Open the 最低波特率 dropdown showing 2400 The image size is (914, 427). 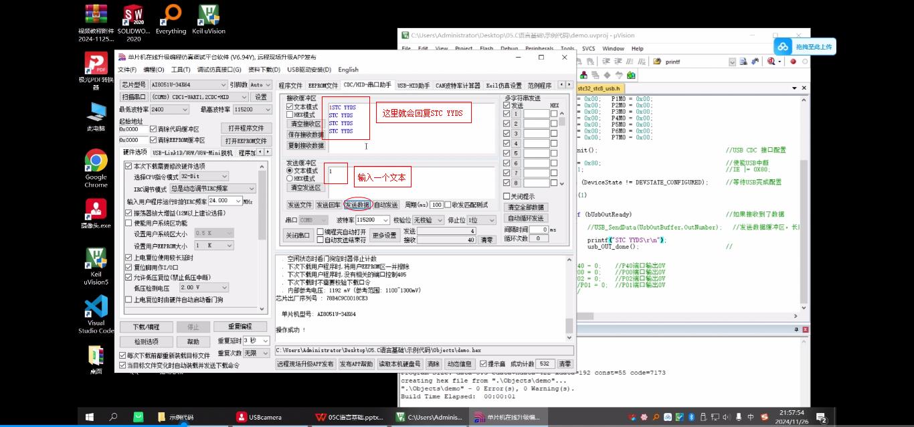click(x=186, y=110)
